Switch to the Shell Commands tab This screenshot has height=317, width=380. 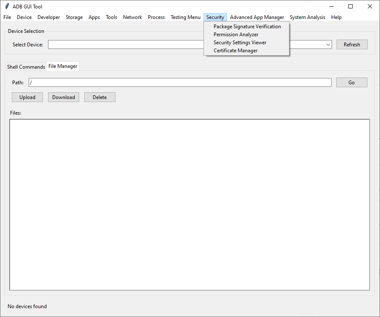coord(26,66)
